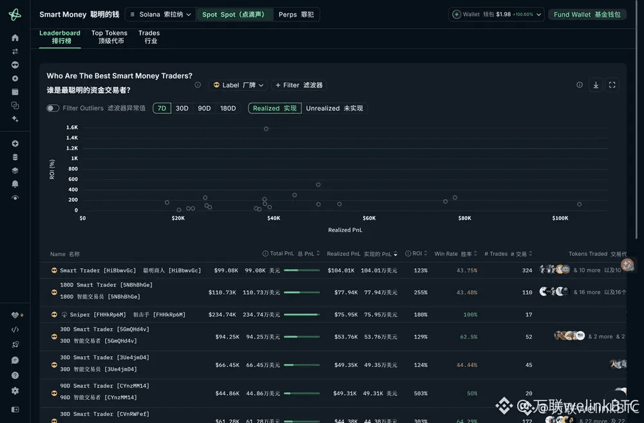Select the 7D time range
Image resolution: width=644 pixels, height=423 pixels.
tap(162, 108)
